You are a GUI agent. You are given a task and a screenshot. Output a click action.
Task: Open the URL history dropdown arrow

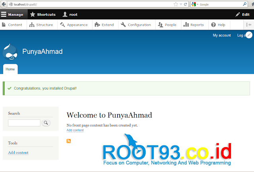181,4
